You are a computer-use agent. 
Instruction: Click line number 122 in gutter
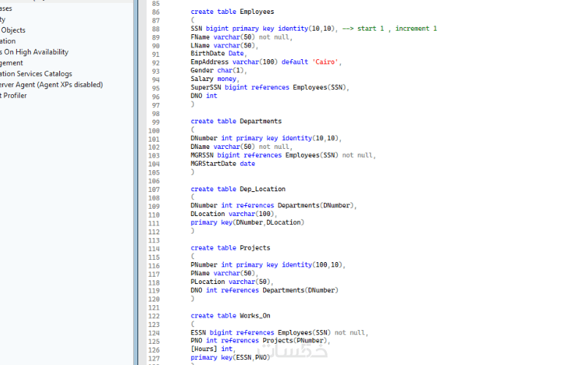click(x=154, y=316)
